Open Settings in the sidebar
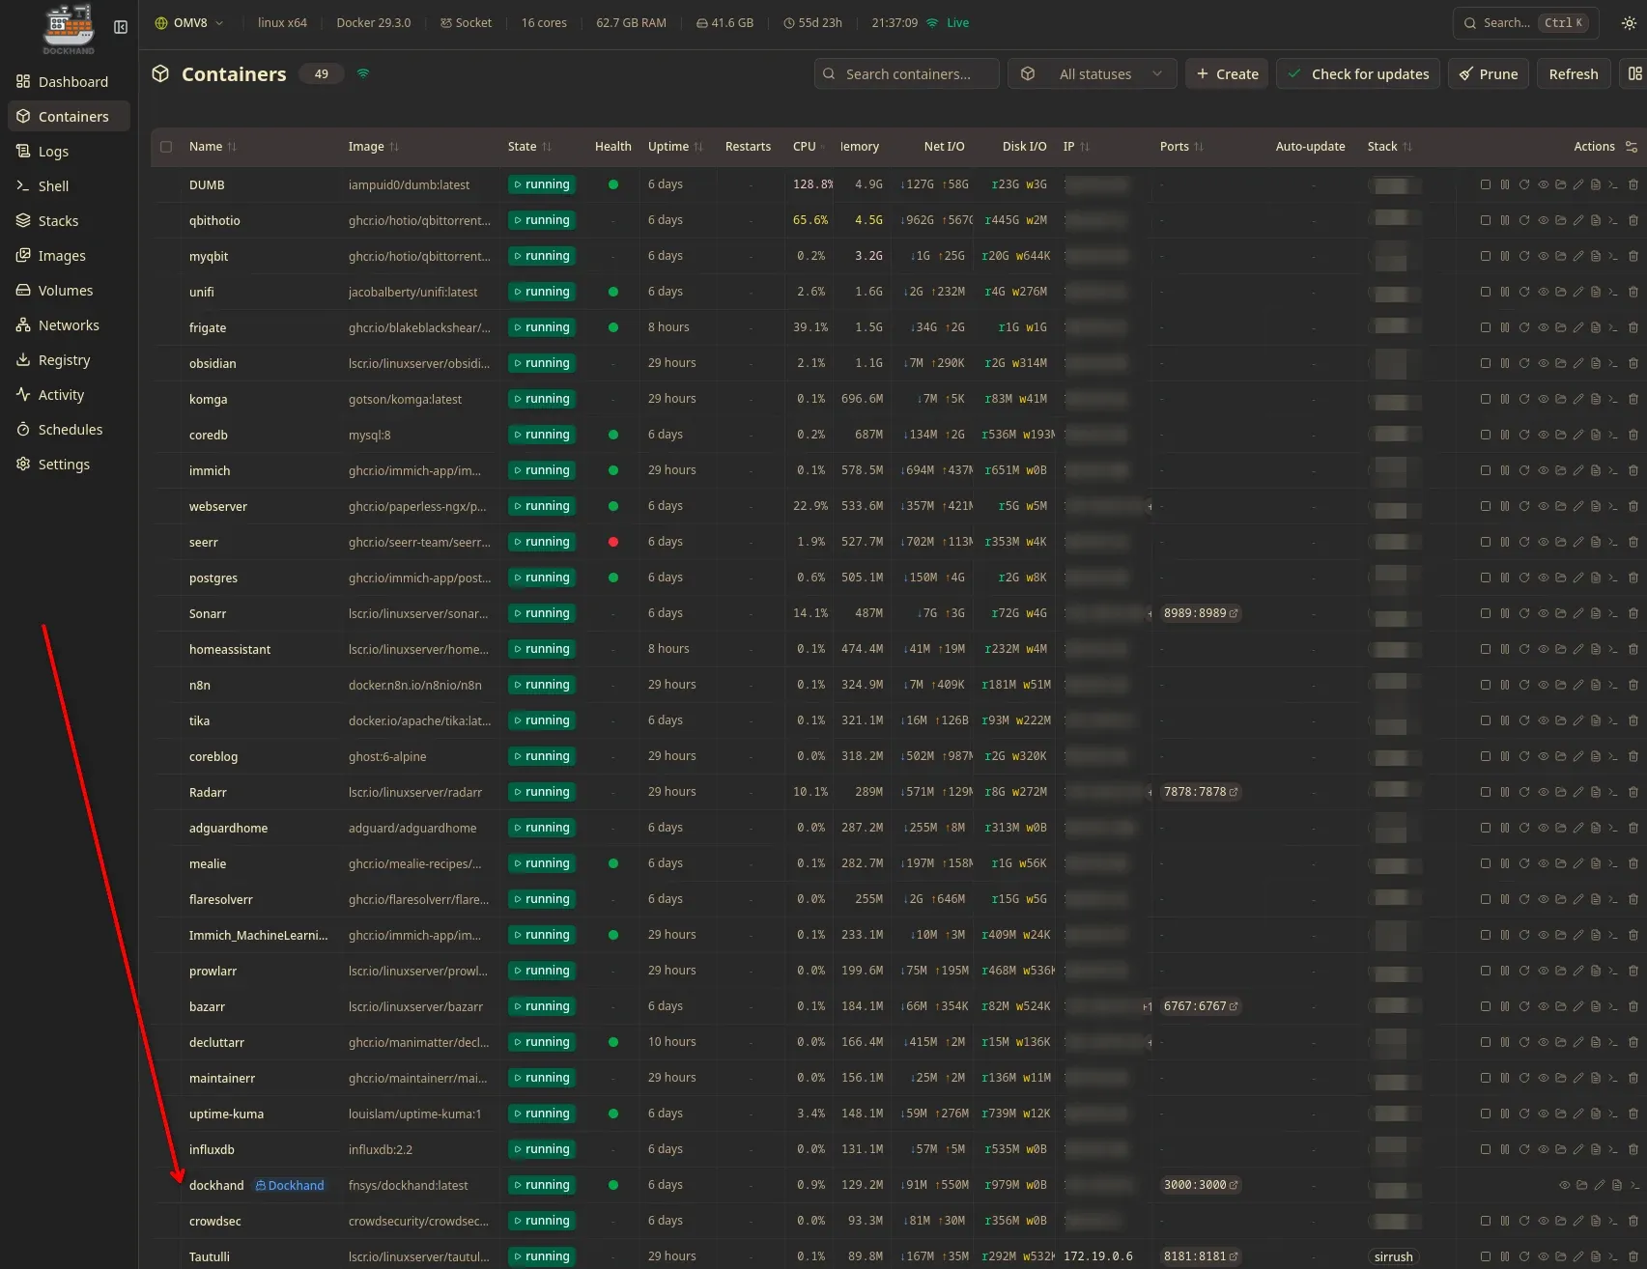Image resolution: width=1647 pixels, height=1269 pixels. pyautogui.click(x=69, y=465)
